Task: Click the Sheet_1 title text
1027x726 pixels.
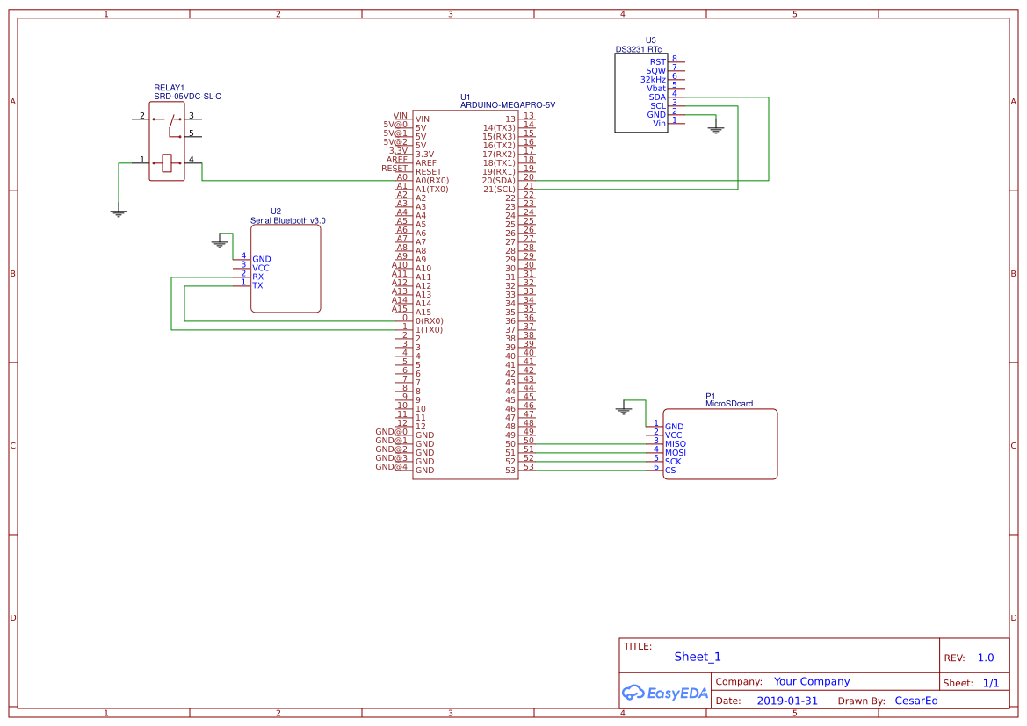Action: point(697,657)
